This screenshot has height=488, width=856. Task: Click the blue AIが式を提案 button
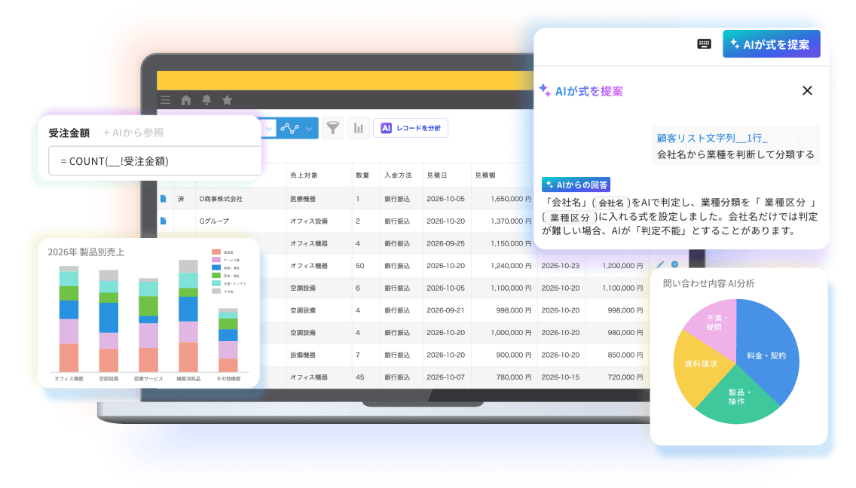pos(772,44)
